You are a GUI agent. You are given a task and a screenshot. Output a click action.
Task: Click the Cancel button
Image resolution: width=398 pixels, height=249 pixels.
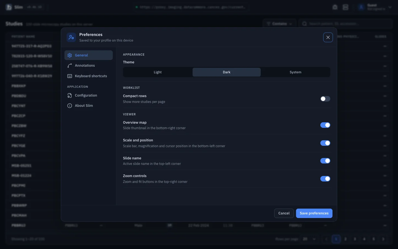click(x=284, y=213)
